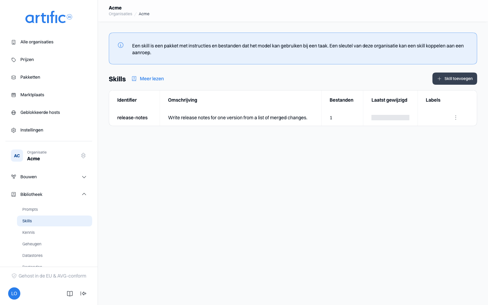Open the release-notes skill identifier
This screenshot has width=488, height=305.
point(133,118)
